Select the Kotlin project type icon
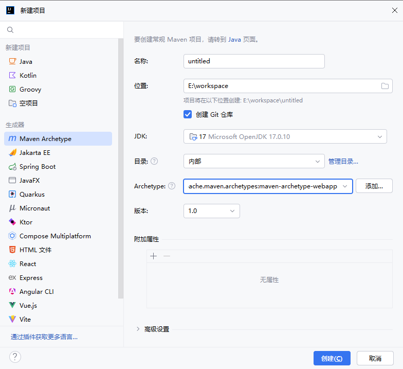This screenshot has width=403, height=369. (12, 75)
